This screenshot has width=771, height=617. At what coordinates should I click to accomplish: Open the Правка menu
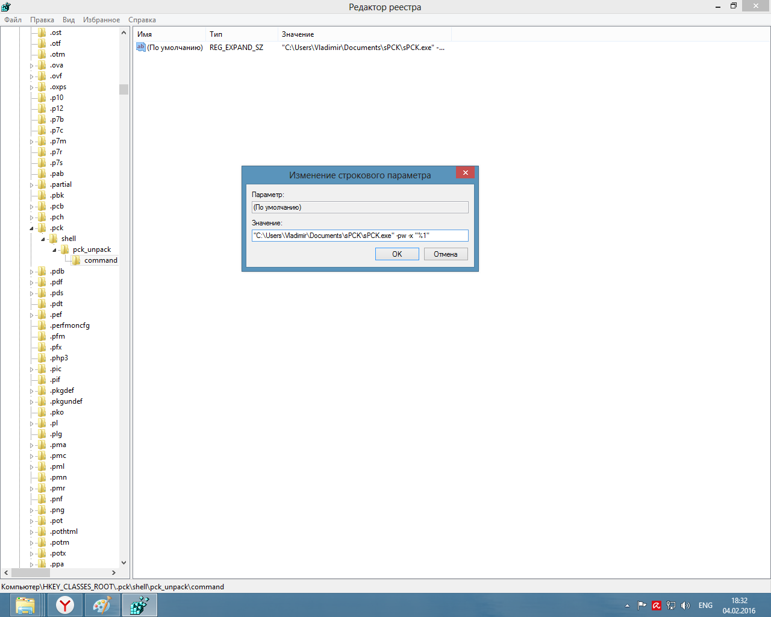click(42, 20)
